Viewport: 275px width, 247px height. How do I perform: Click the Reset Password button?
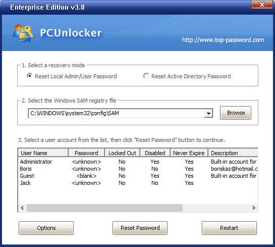coord(140,228)
